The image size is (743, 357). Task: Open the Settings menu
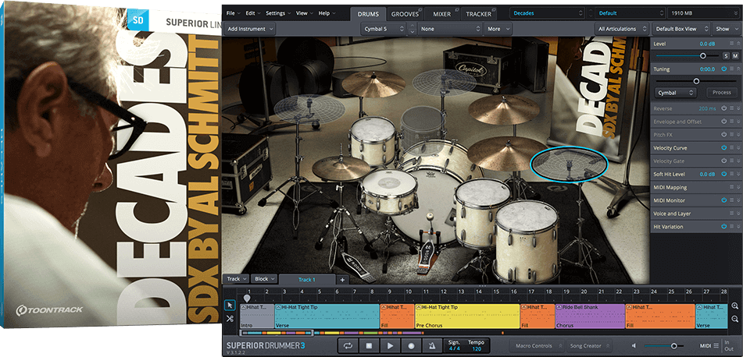coord(277,13)
